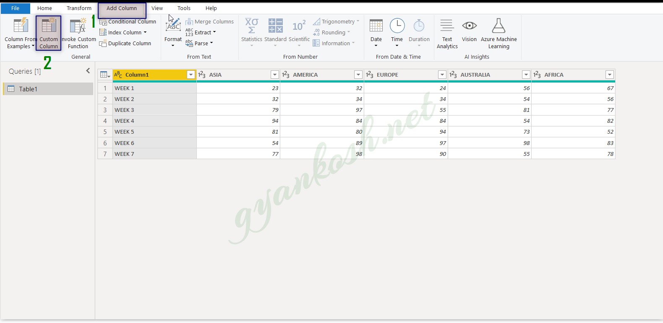
Task: Open Standard arithmetic operations tool
Action: 276,32
